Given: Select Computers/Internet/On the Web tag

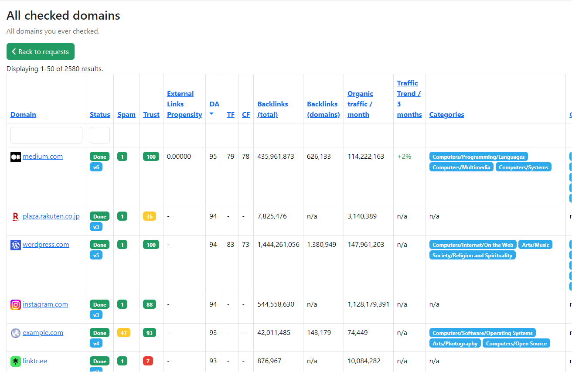Looking at the screenshot, I should (473, 245).
